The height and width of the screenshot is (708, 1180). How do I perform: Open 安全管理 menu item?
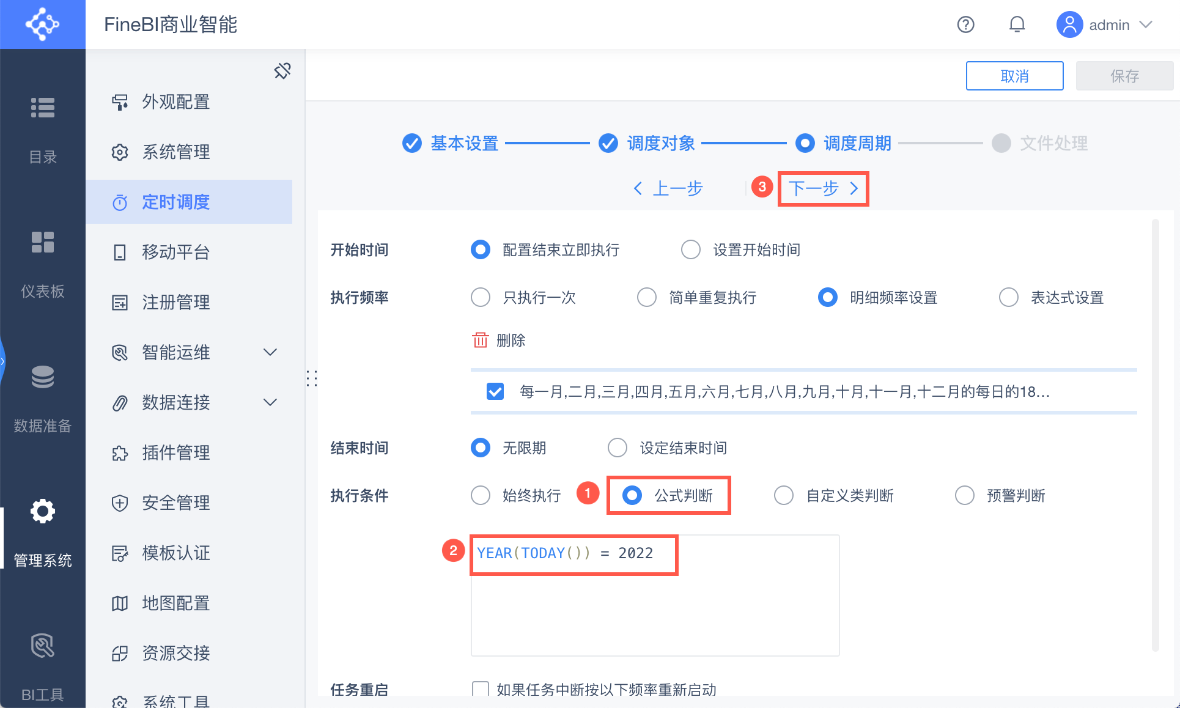click(176, 503)
